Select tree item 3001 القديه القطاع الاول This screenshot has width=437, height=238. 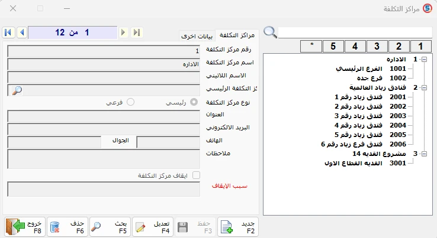[x=365, y=163]
